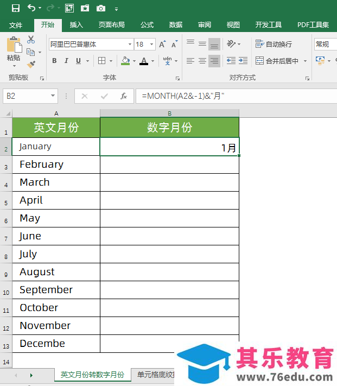Open the text orientation tool
The image size is (337, 386).
pyautogui.click(x=232, y=44)
